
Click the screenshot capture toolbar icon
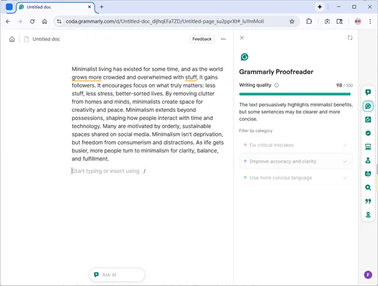tap(327, 21)
